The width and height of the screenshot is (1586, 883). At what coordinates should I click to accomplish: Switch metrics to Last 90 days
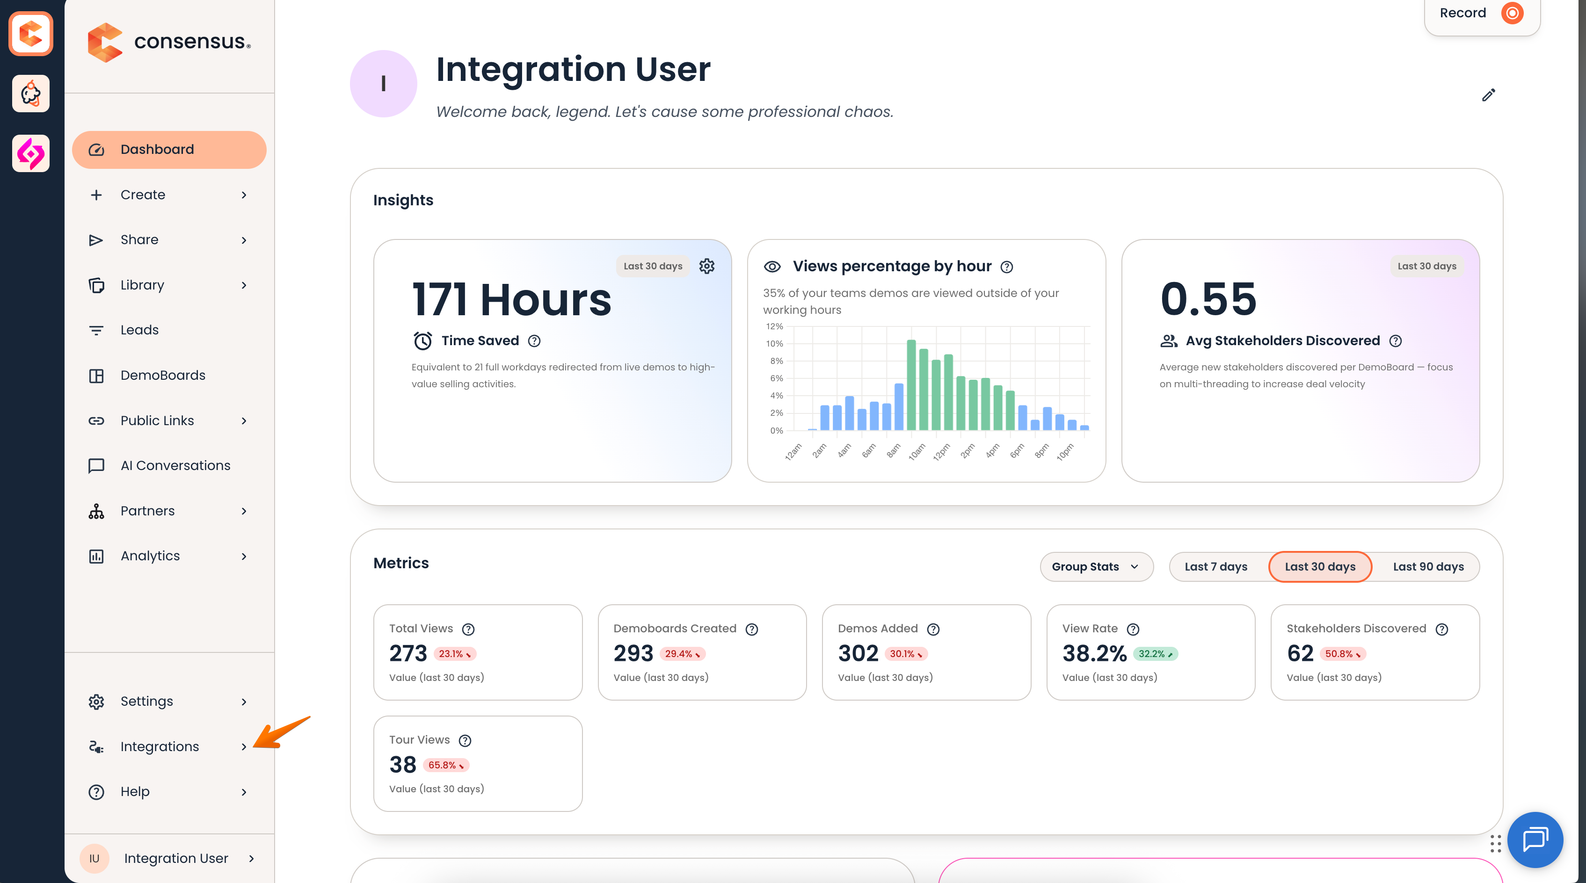pyautogui.click(x=1428, y=567)
